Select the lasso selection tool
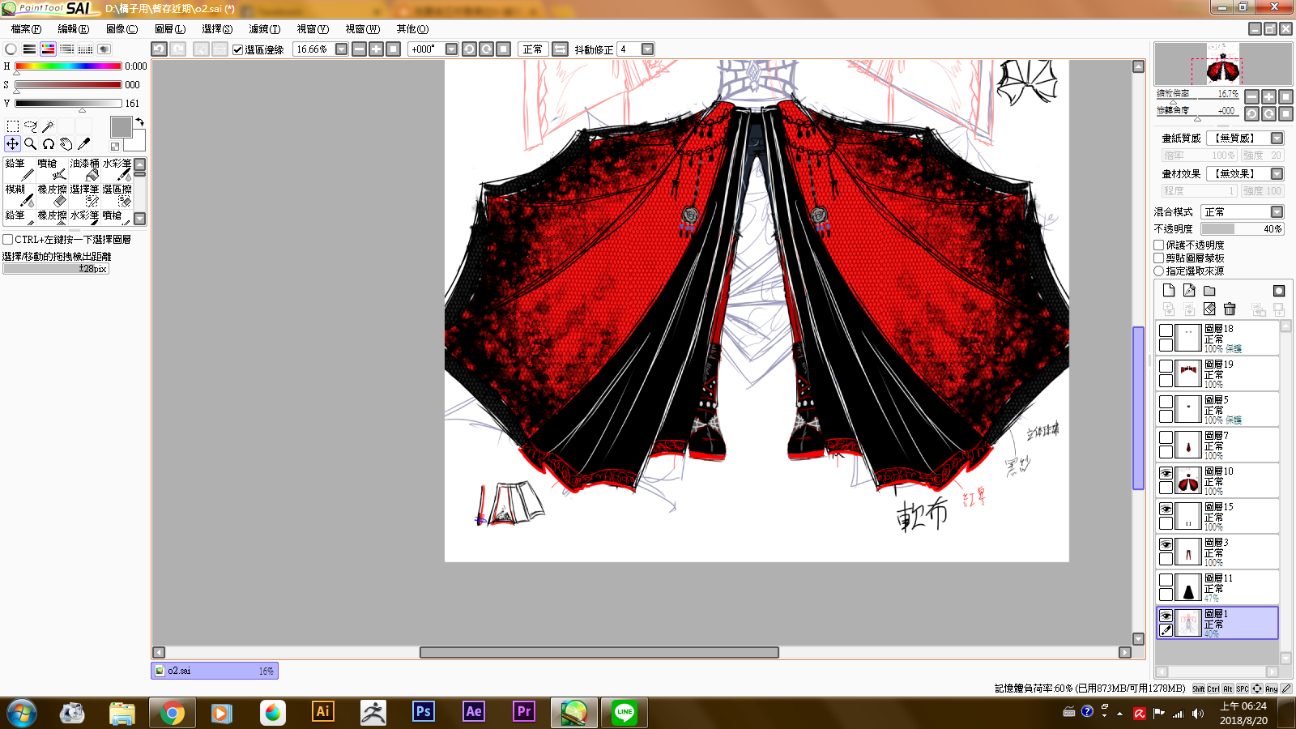 pyautogui.click(x=30, y=126)
